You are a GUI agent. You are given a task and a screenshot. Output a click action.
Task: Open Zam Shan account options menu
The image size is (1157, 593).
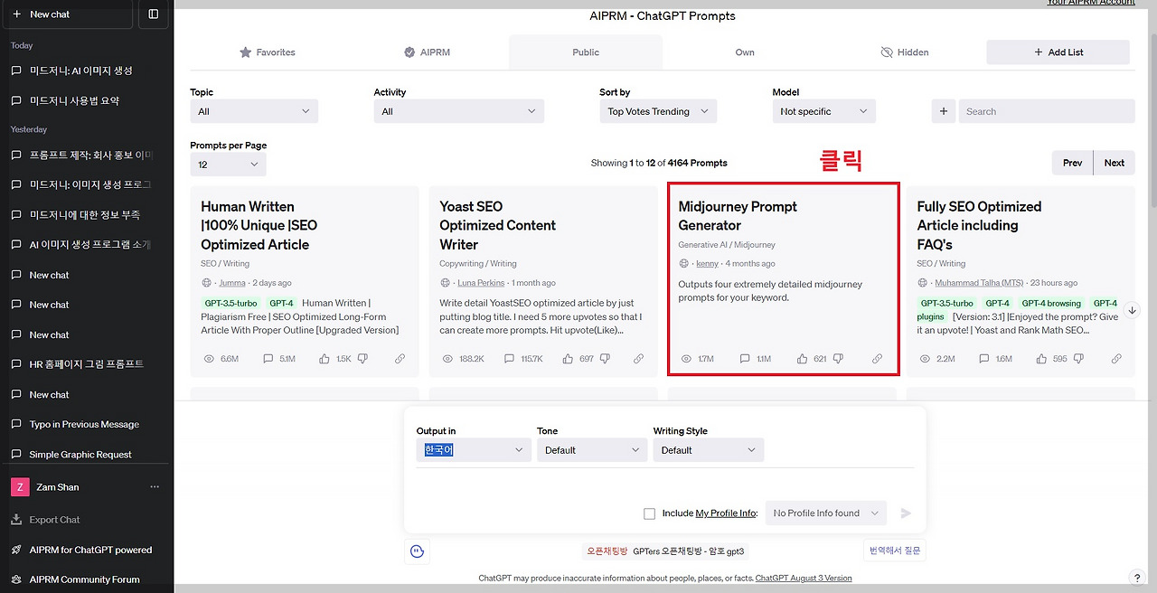click(x=155, y=487)
